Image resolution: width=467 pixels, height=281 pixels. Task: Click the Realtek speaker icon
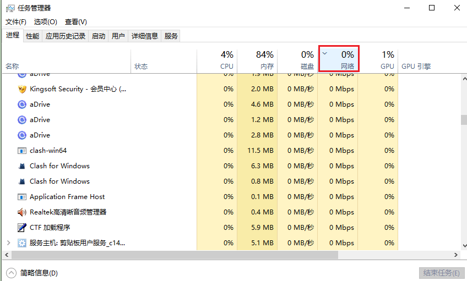[21, 212]
